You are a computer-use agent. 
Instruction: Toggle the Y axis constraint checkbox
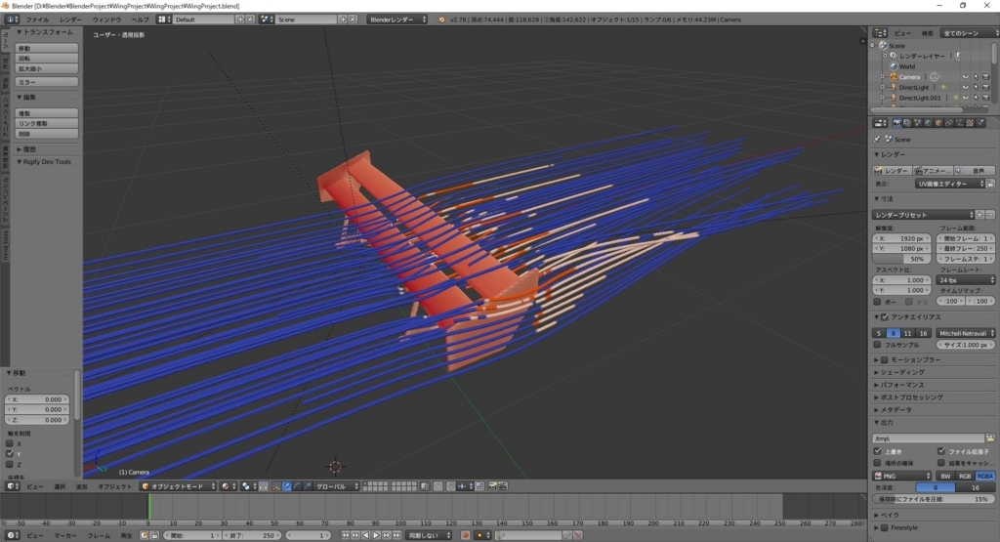(10, 454)
